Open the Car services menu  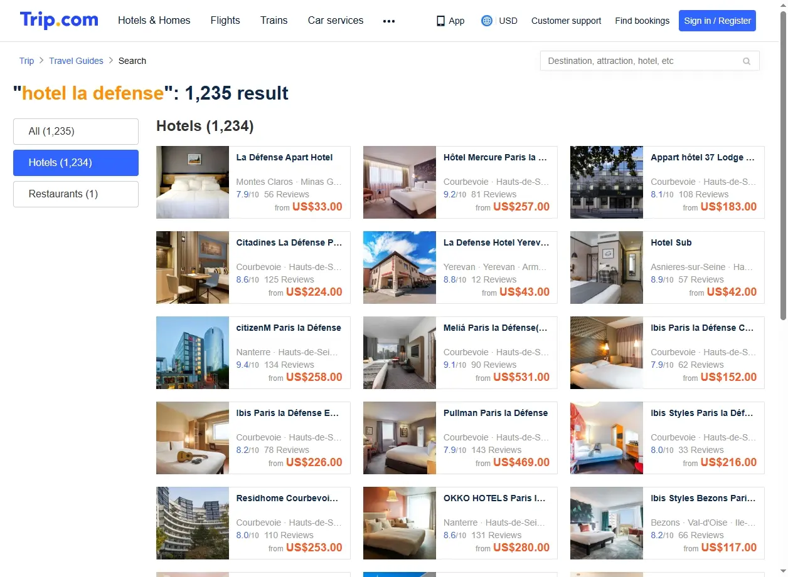tap(336, 21)
